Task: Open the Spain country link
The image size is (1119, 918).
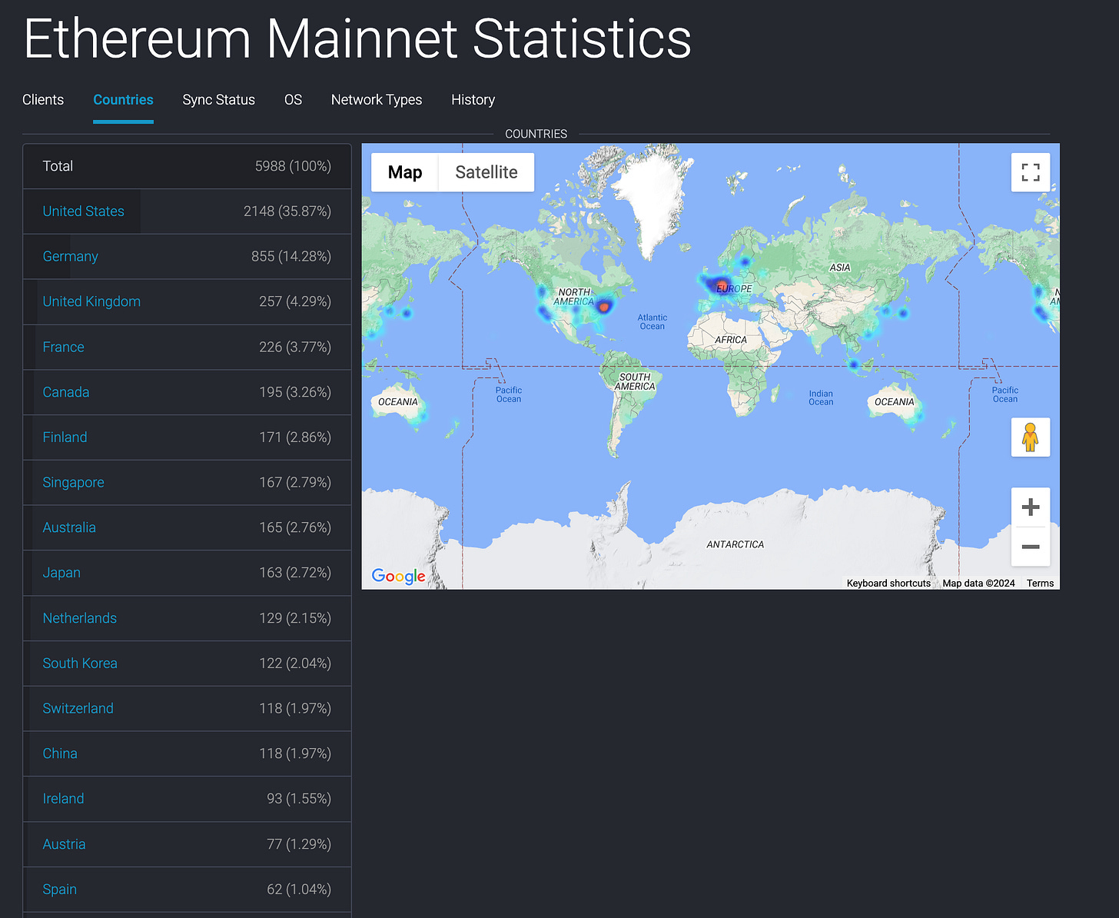Action: (x=59, y=890)
